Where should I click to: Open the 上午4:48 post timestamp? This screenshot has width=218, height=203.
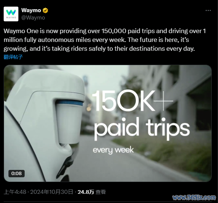pos(15,192)
